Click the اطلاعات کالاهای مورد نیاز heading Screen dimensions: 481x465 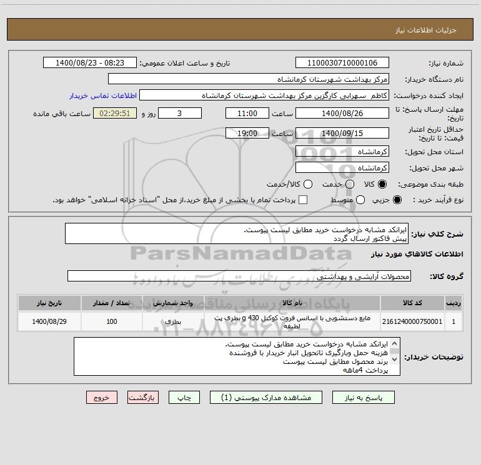(417, 254)
